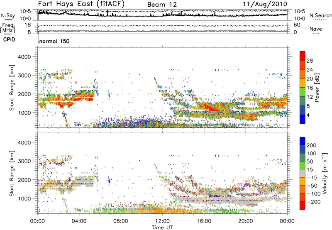Click the strong red echo near 17:00 in power panel
Viewport: 332px width, 230px height.
click(x=212, y=107)
